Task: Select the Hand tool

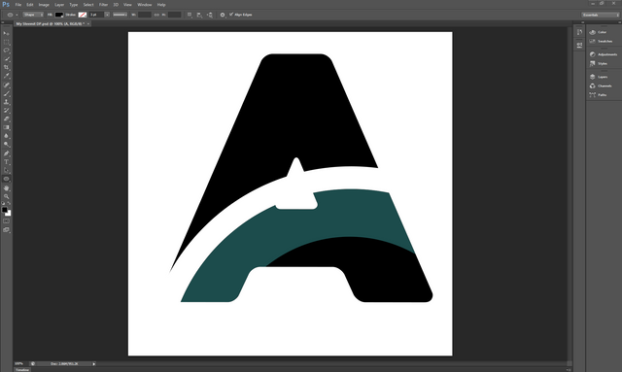Action: (7, 188)
